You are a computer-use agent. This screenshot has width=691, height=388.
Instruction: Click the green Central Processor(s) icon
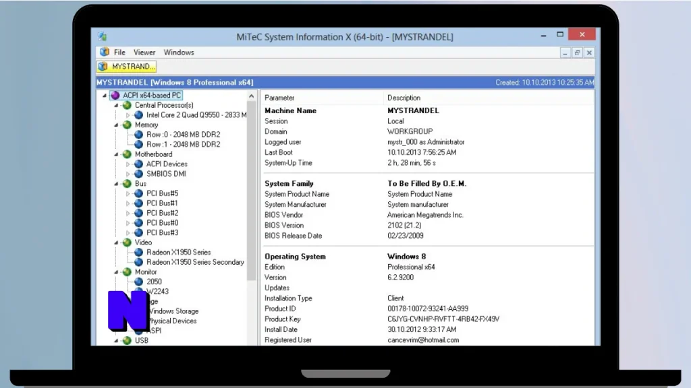[x=127, y=105]
